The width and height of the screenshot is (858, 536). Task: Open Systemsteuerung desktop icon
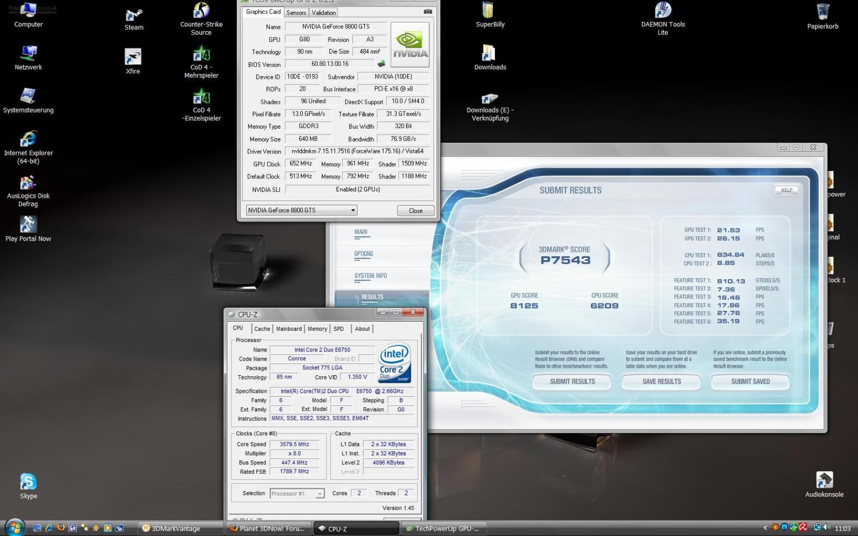[28, 101]
